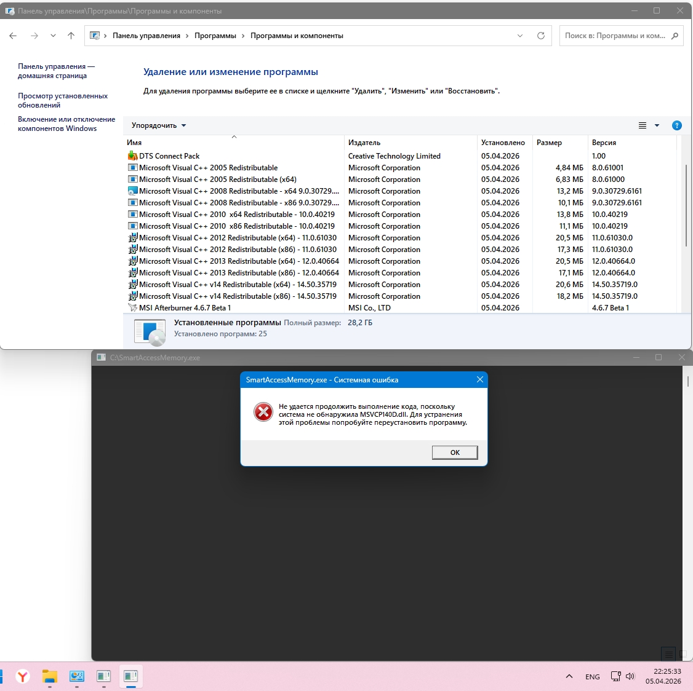Click the programs list vertical scrollbar
The image size is (693, 691).
tap(686, 206)
